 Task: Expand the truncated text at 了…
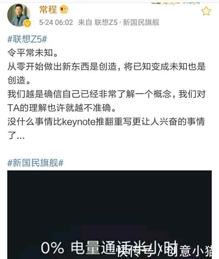(x=16, y=136)
